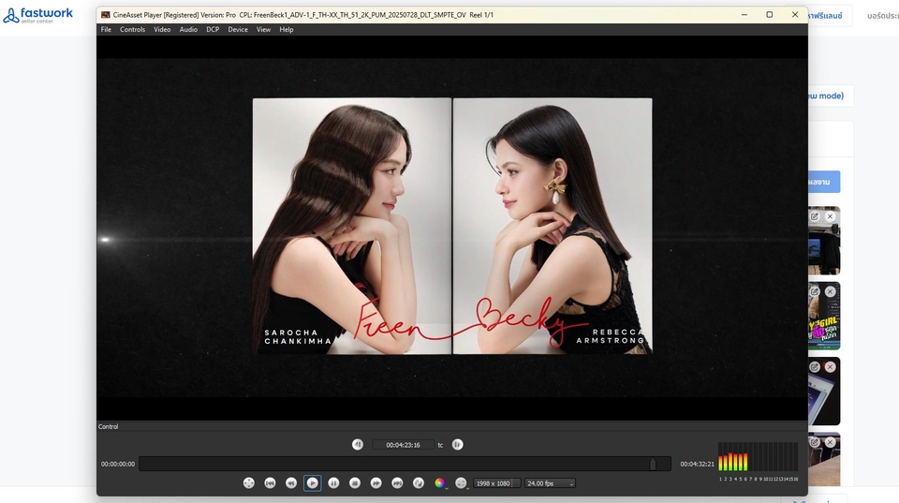Open the color wheel options dropdown
Screen dimensions: 899x503
click(x=440, y=483)
